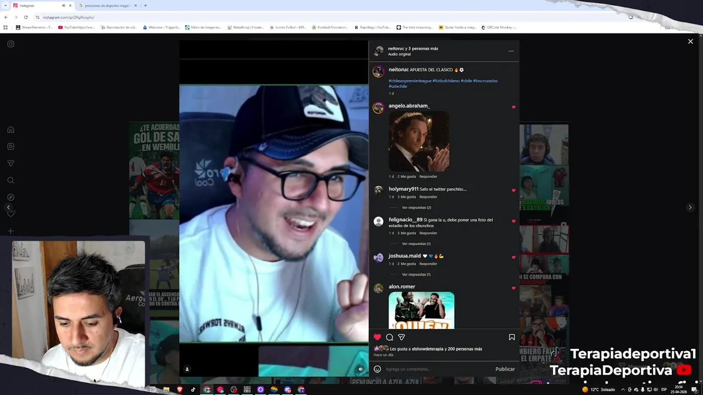
Task: Go to the next post arrow
Action: point(690,207)
